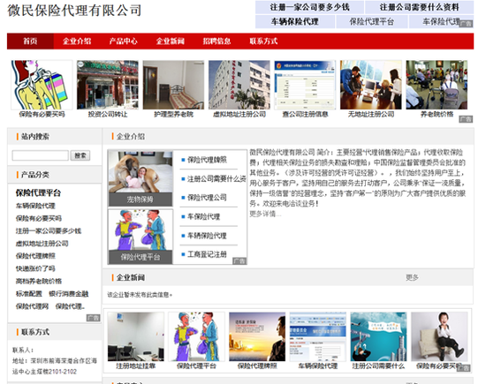Image resolution: width=486 pixels, height=384 pixels.
Task: Click 更多 beside the 企业新闻 heading
Action: 413,277
